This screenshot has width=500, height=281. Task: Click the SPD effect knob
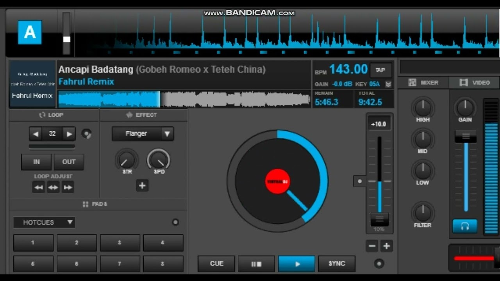[158, 159]
